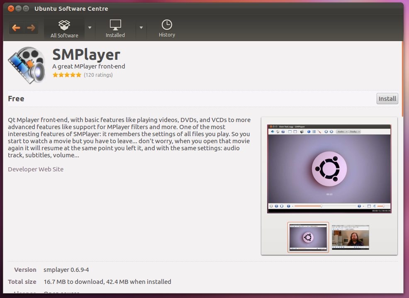Expand the All Software dropdown arrow
409x298 pixels.
[90, 28]
